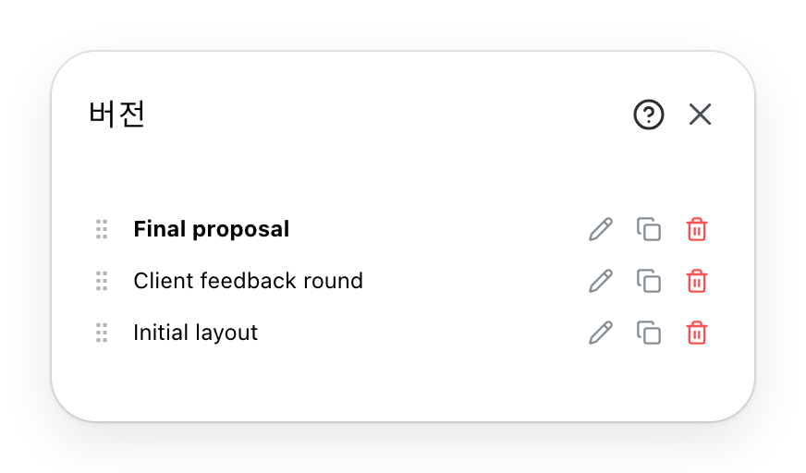Remove the Client feedback round version
Screen dimensions: 806x473
pyautogui.click(x=697, y=281)
